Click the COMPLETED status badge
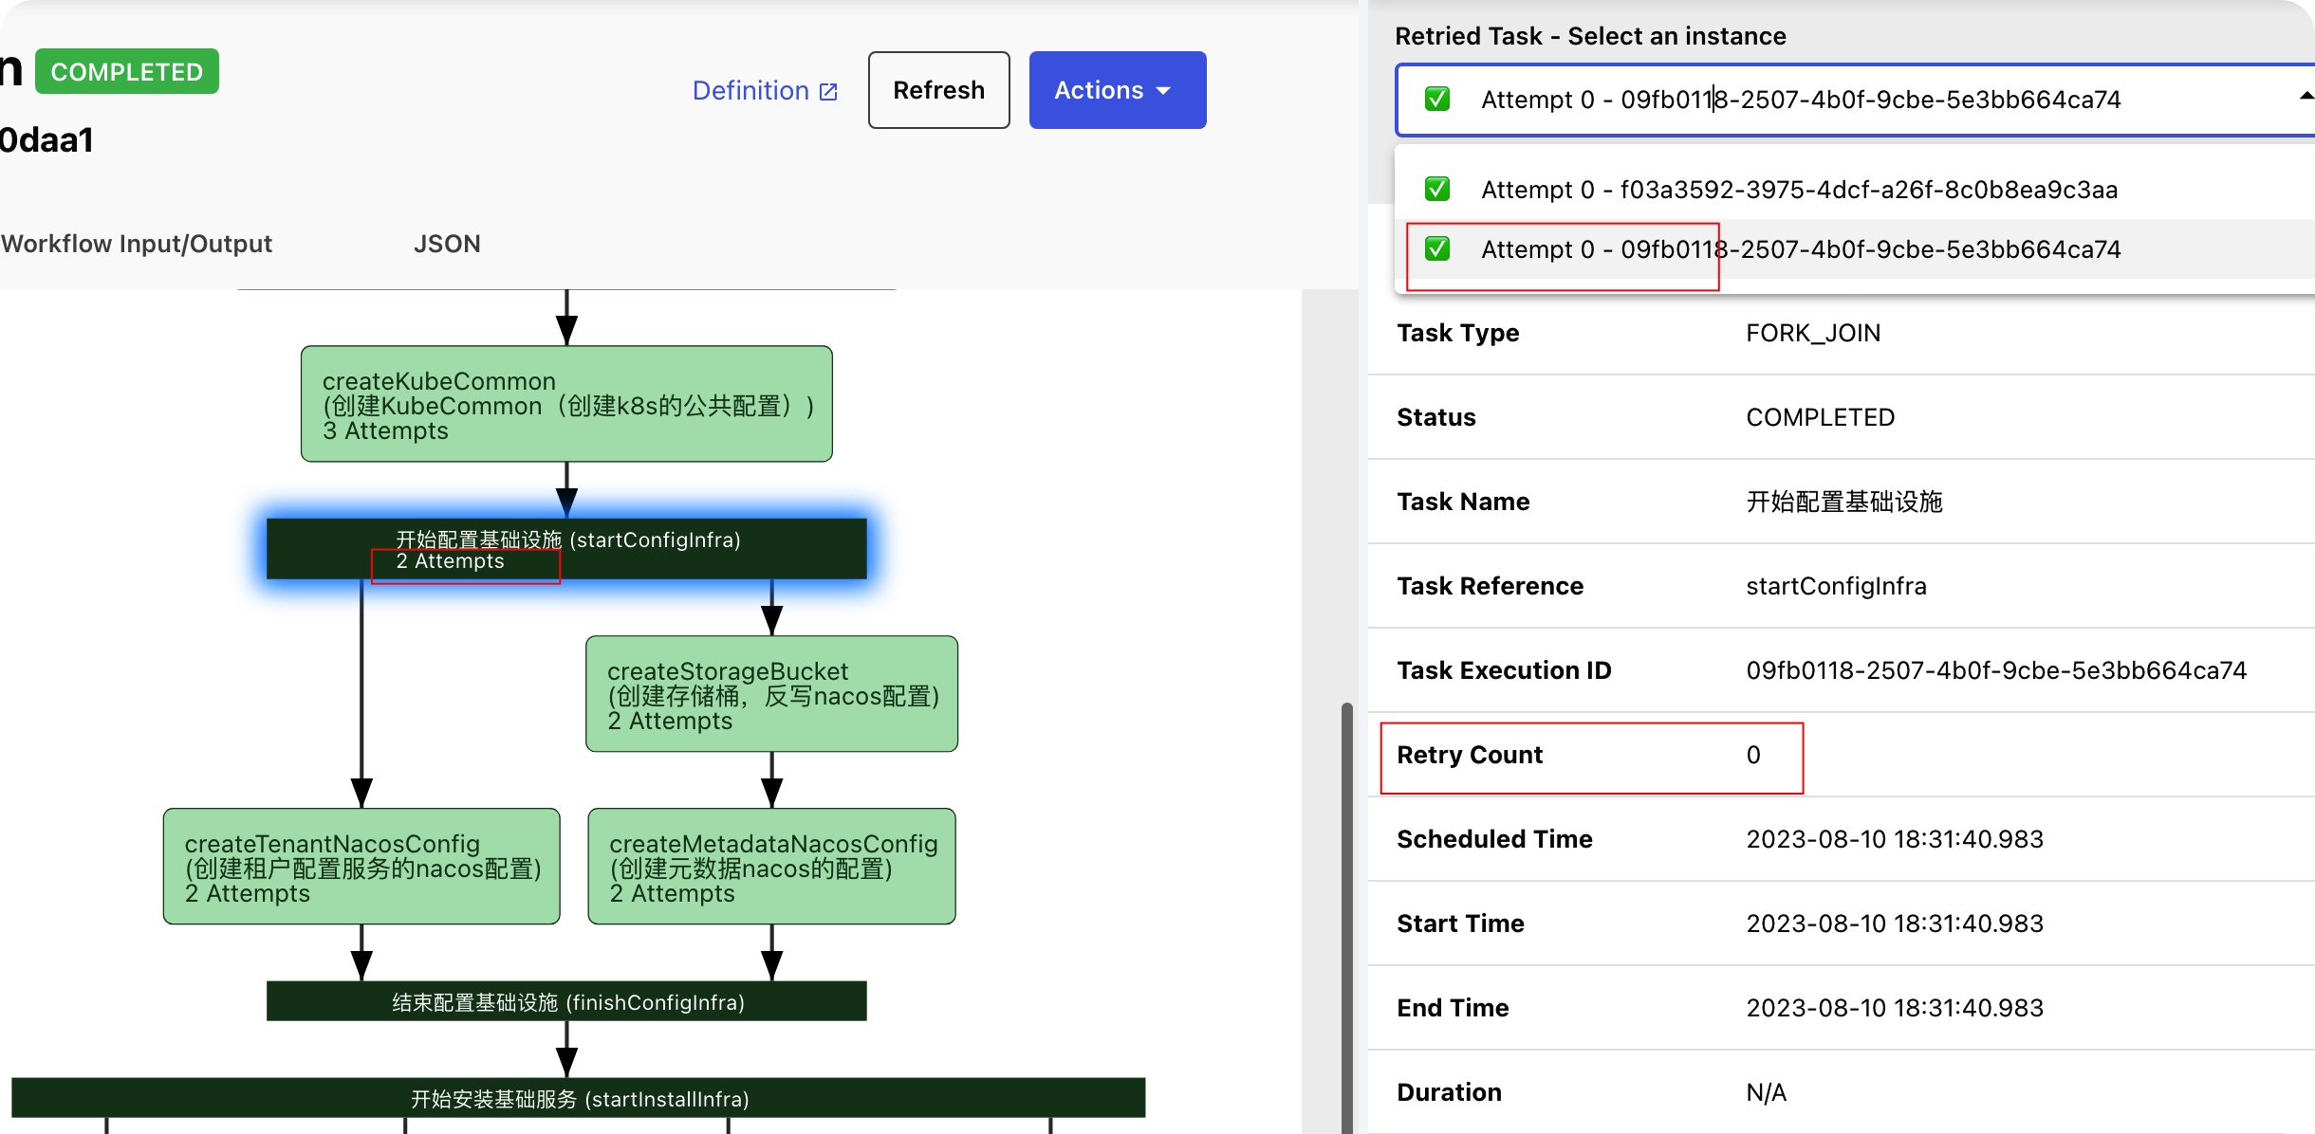The image size is (2315, 1134). [127, 72]
